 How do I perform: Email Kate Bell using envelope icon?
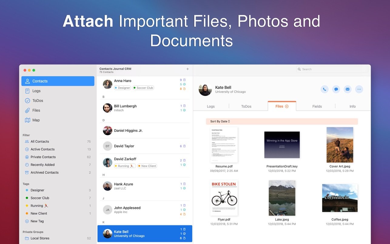(348, 89)
